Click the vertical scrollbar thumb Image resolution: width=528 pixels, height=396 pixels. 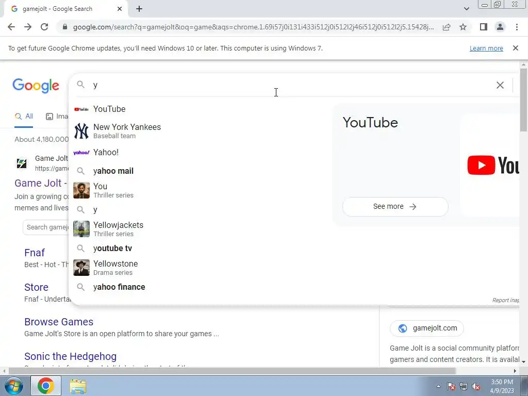pos(523,100)
